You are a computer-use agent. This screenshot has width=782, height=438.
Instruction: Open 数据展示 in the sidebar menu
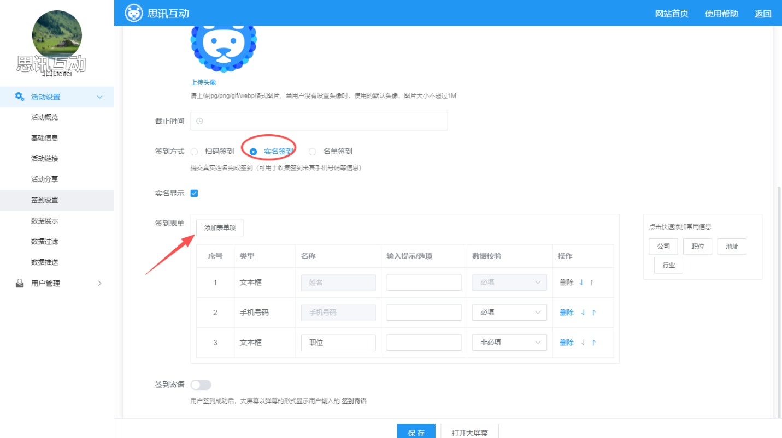[x=45, y=221]
